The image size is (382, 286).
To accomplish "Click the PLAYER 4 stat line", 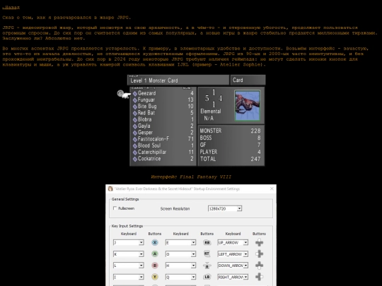I will click(230, 152).
